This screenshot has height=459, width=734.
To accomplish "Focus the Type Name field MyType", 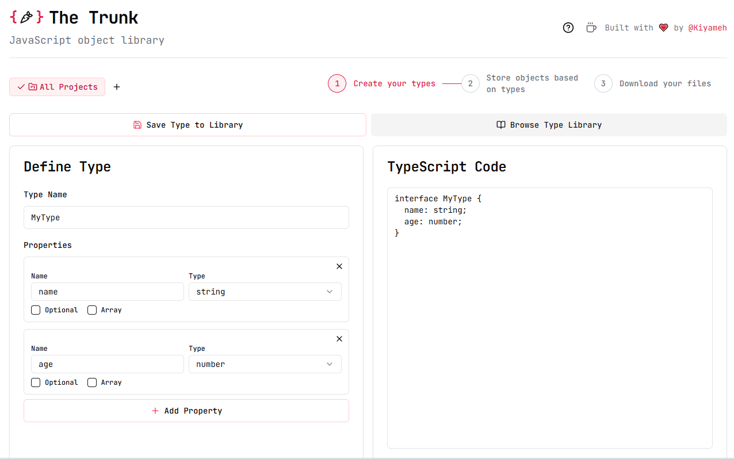I will pyautogui.click(x=186, y=217).
